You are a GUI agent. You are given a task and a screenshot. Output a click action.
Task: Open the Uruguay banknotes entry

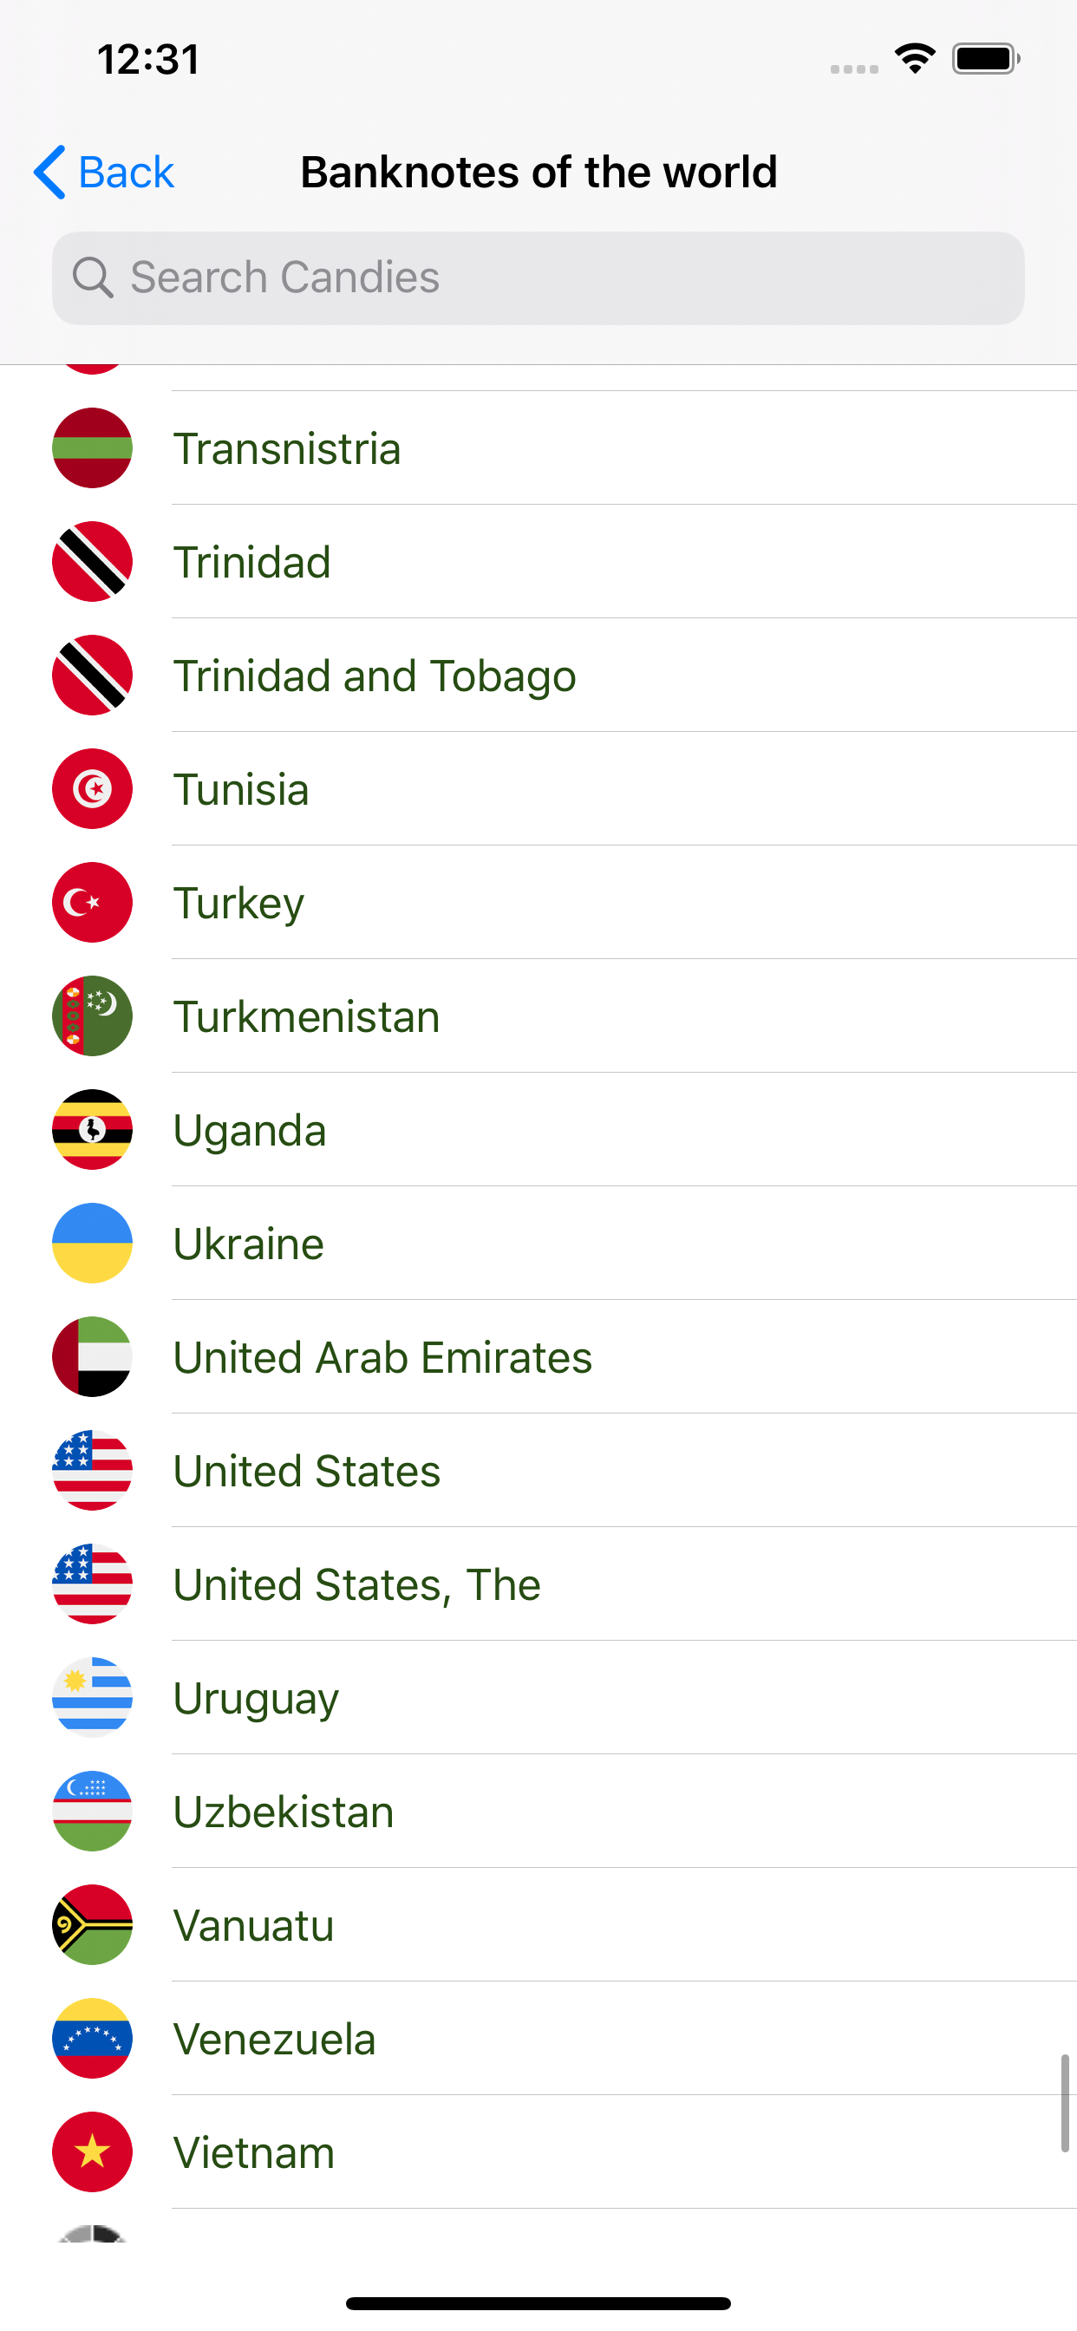pos(256,1699)
